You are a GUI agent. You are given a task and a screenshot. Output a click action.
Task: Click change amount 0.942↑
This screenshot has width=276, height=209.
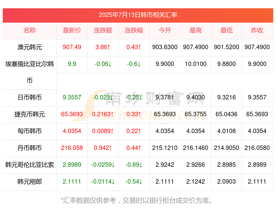point(103,148)
